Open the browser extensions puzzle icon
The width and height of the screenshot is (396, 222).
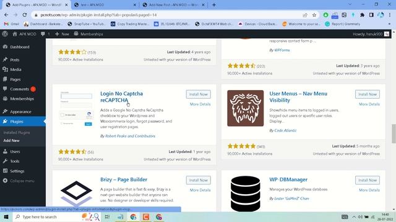click(362, 15)
